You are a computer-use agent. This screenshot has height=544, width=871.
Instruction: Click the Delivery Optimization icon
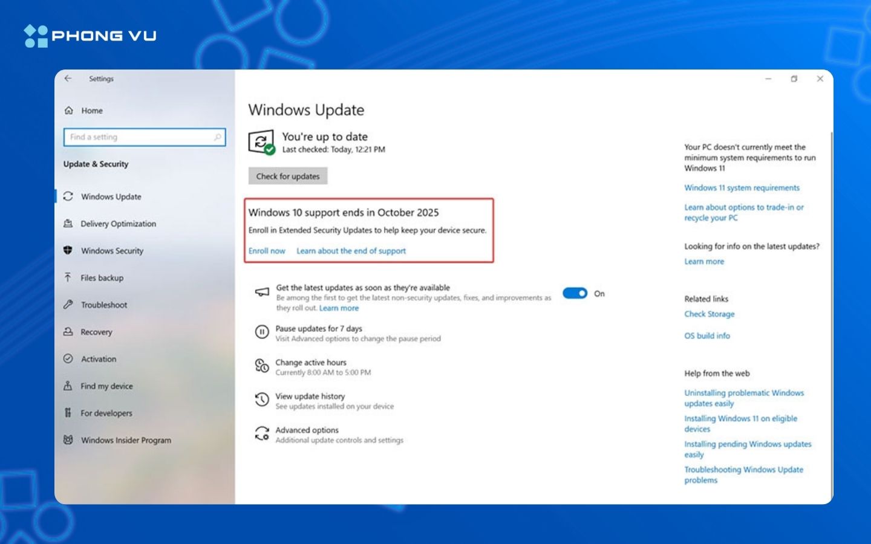[68, 224]
